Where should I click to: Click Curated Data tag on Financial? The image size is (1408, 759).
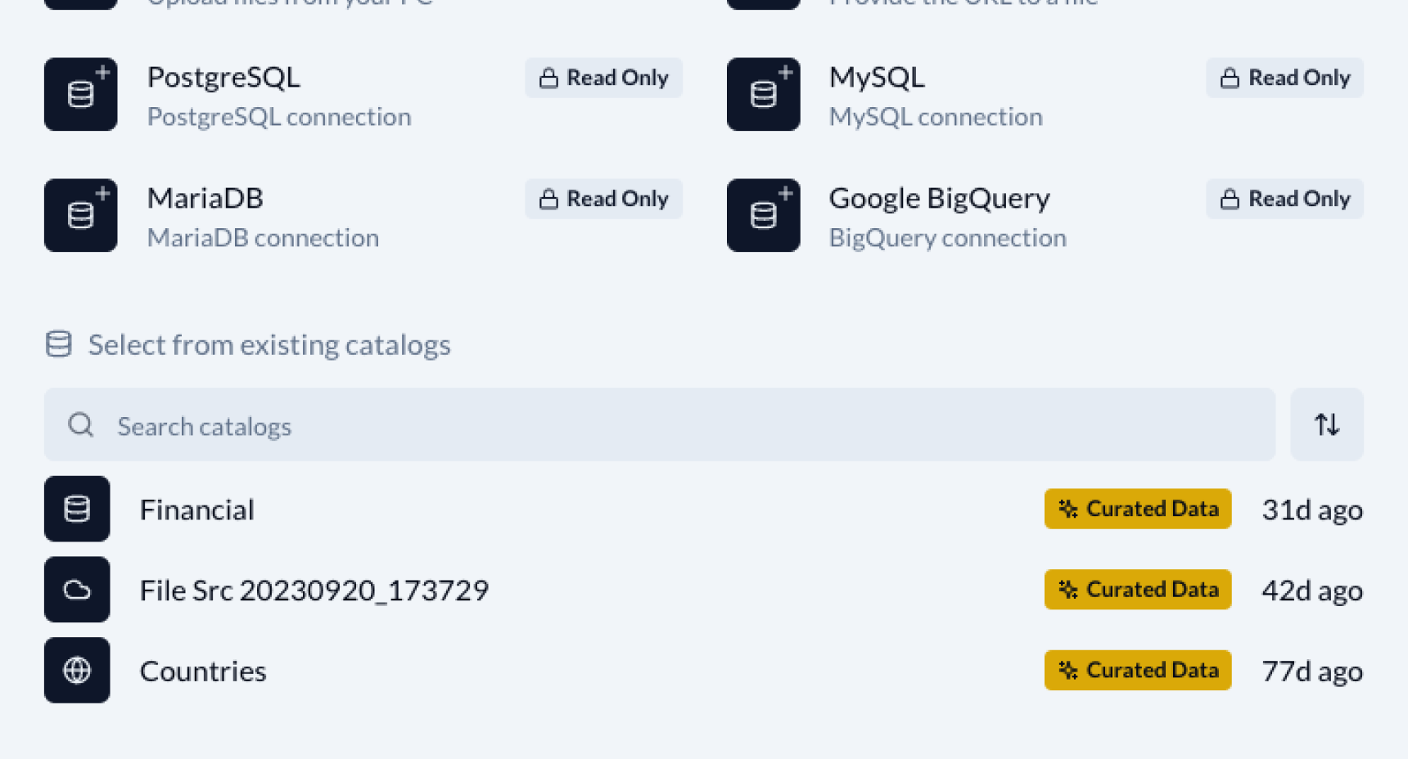pyautogui.click(x=1138, y=509)
